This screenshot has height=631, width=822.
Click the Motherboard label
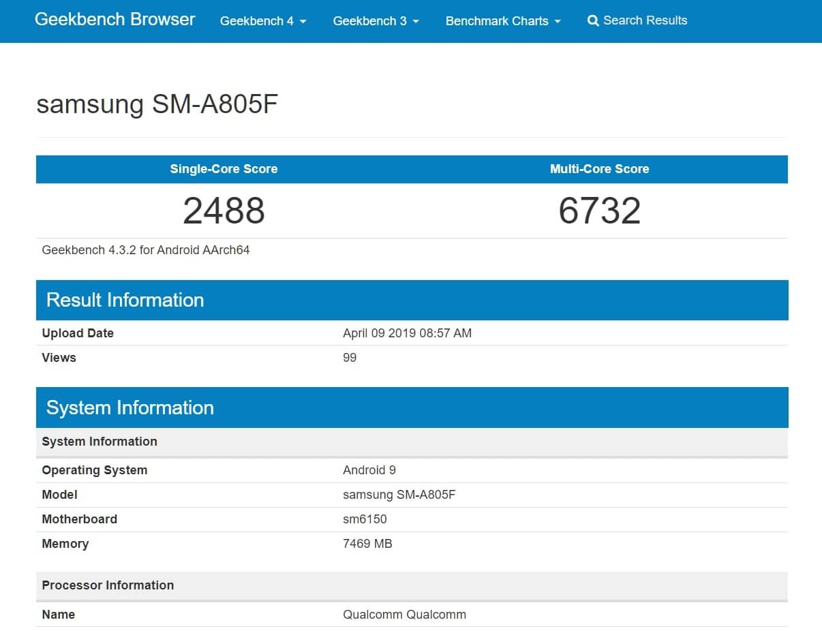coord(79,519)
